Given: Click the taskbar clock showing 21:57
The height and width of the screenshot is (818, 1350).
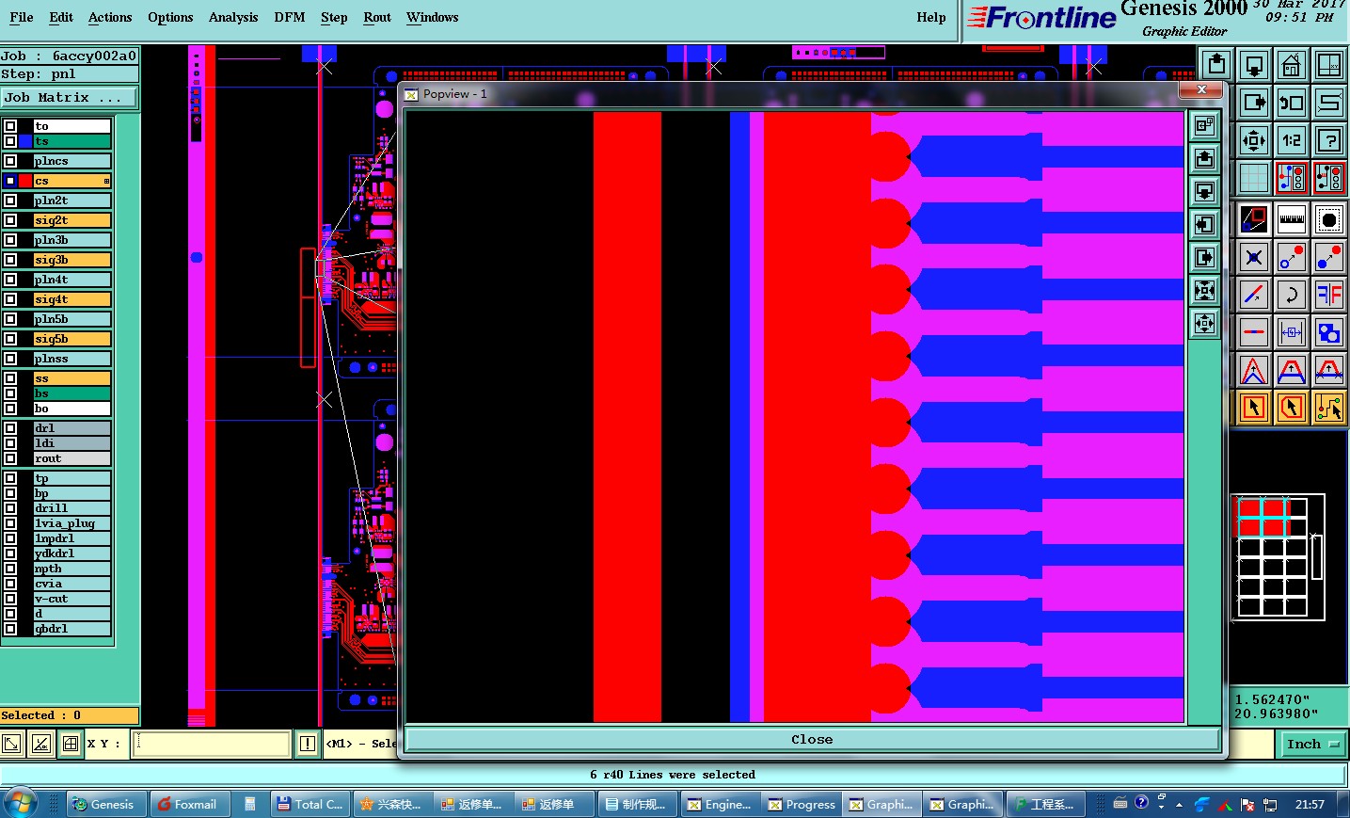Looking at the screenshot, I should point(1310,804).
